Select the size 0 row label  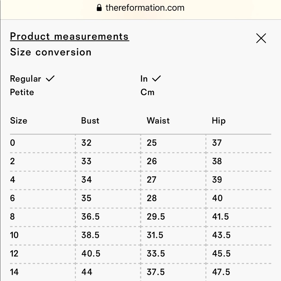13,143
